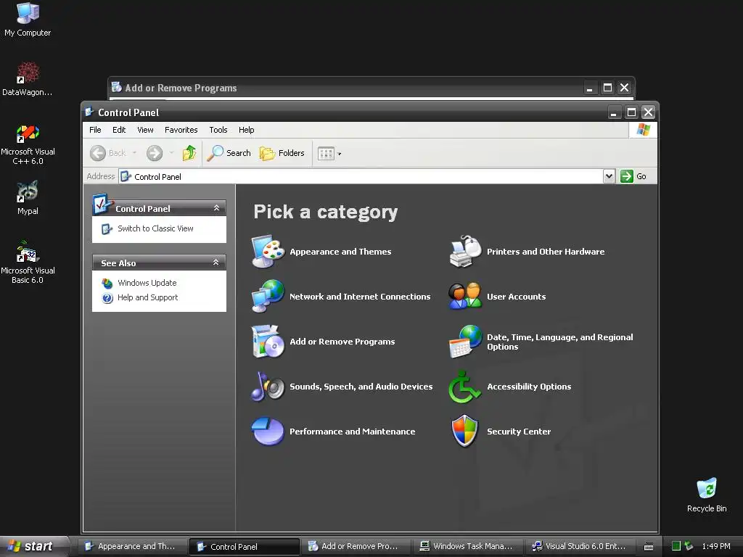The height and width of the screenshot is (557, 743).
Task: Switch to Visual Studio 6.0 taskbar button
Action: 580,547
